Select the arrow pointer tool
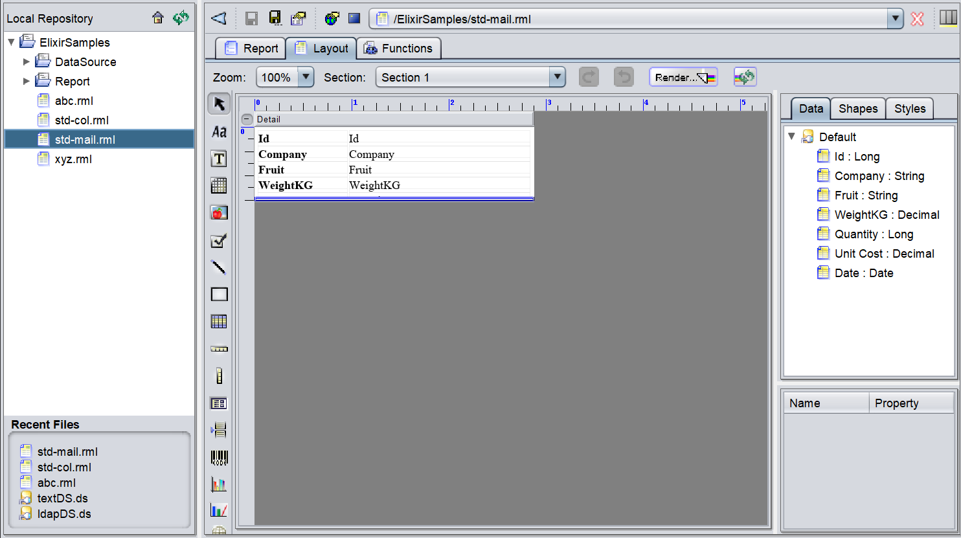Image resolution: width=961 pixels, height=538 pixels. click(219, 104)
